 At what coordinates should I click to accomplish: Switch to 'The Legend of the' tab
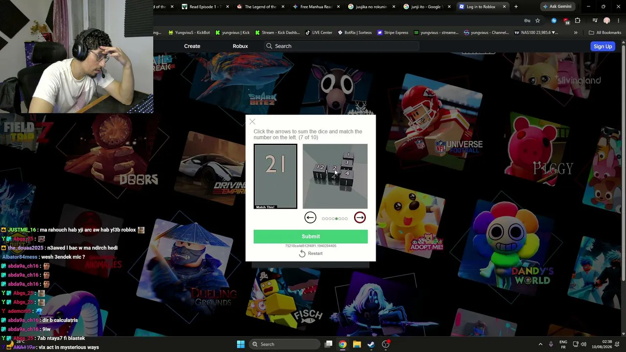pos(259,7)
